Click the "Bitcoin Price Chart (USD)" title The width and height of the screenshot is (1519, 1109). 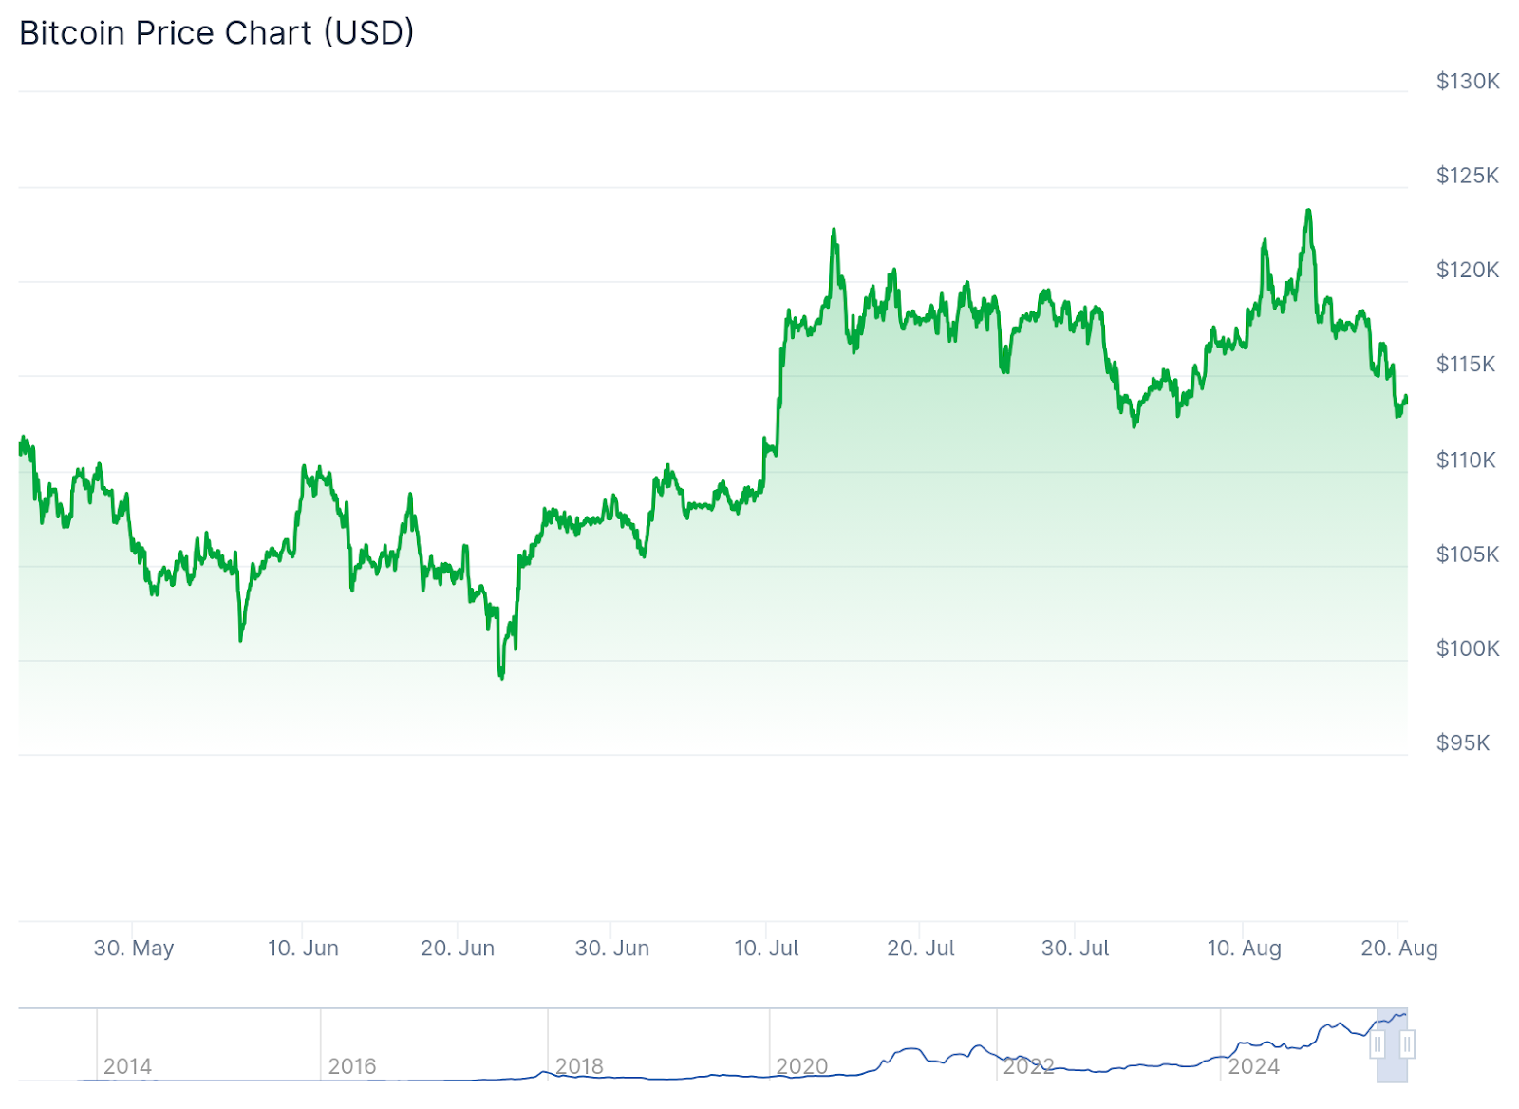click(216, 33)
